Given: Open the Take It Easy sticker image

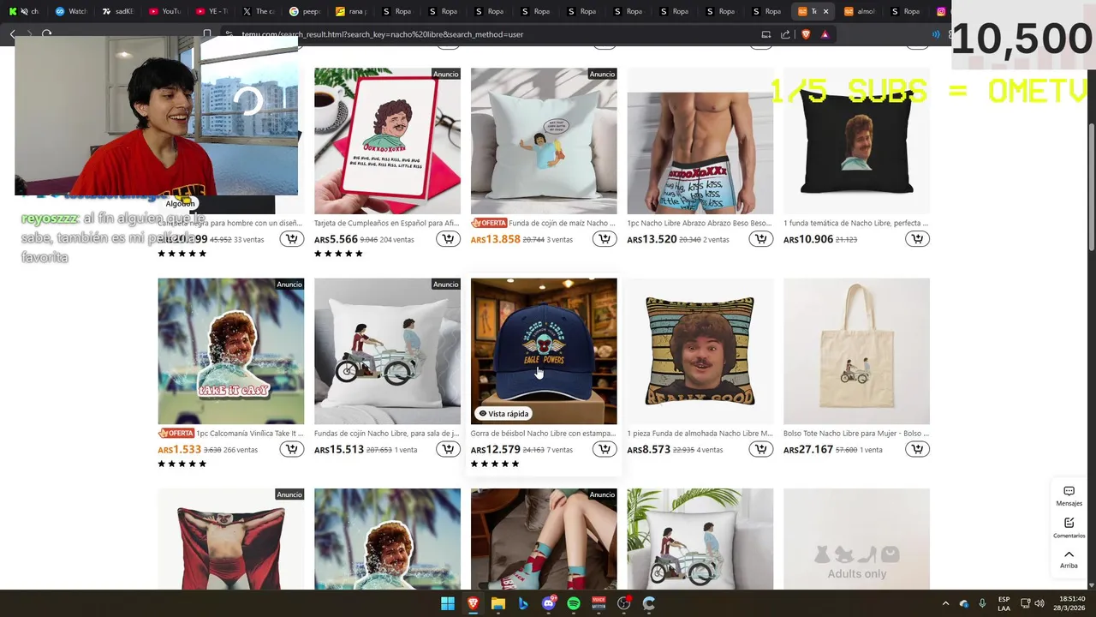Looking at the screenshot, I should click(230, 350).
